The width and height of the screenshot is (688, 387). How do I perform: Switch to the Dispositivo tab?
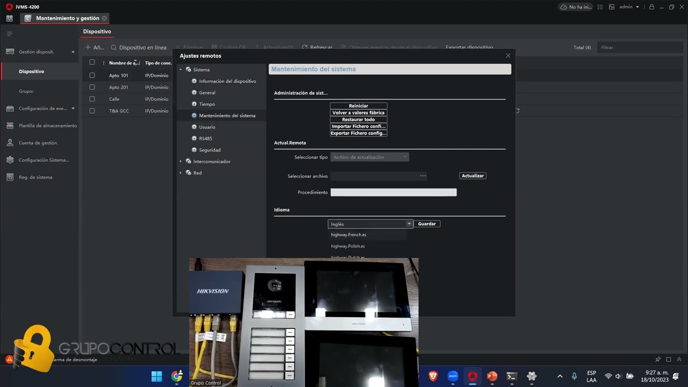97,32
